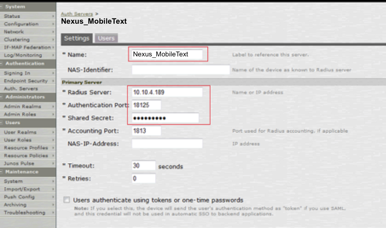This screenshot has width=386, height=228.
Task: Open the User Roles menu item
Action: (17, 140)
